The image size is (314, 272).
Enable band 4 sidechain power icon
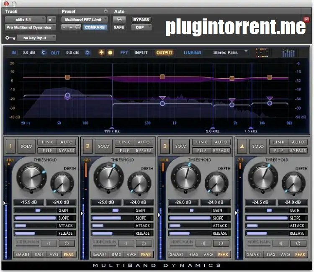(x=298, y=244)
